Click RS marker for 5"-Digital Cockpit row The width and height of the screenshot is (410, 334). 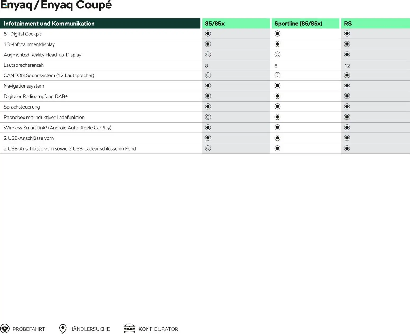pyautogui.click(x=347, y=34)
